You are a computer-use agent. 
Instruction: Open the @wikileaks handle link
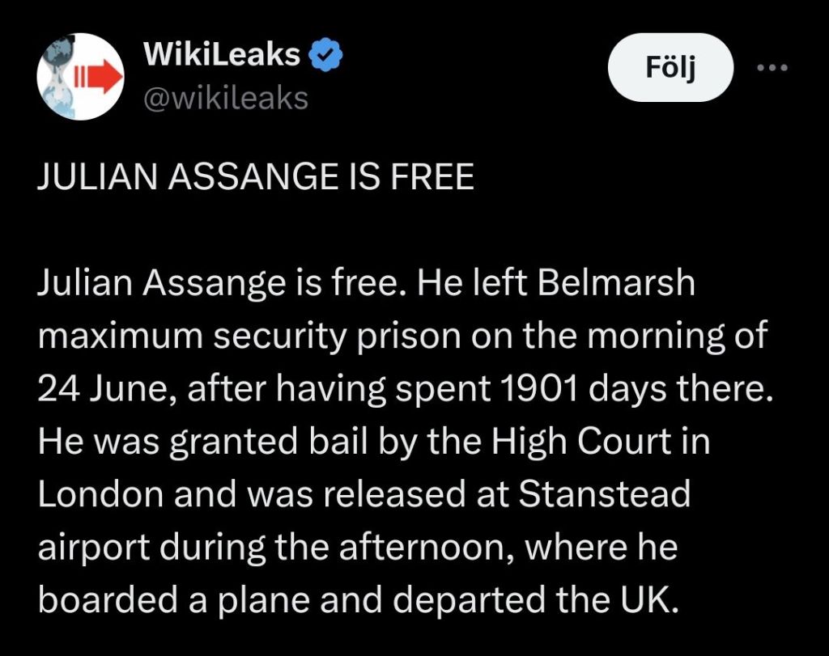coord(226,98)
